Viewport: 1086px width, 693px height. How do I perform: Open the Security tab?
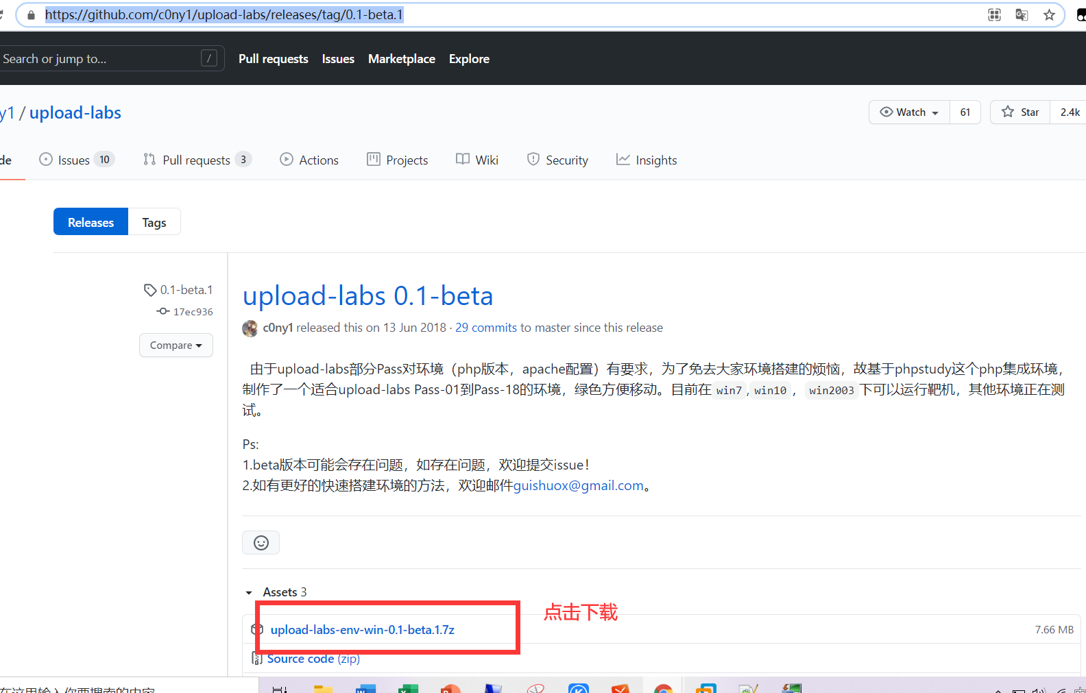point(557,160)
